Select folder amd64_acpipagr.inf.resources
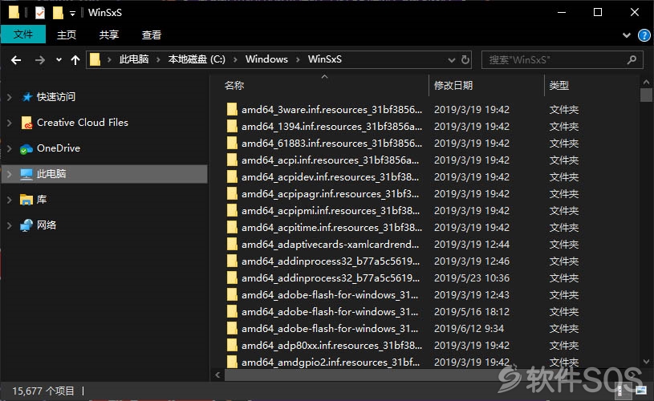 (x=330, y=194)
